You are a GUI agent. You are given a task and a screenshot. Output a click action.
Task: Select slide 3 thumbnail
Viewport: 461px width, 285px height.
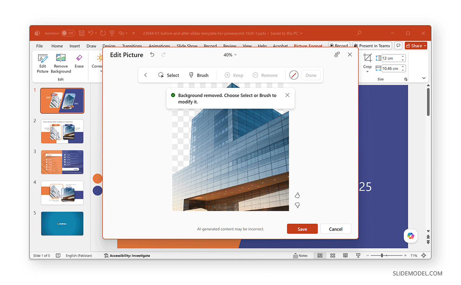(62, 162)
